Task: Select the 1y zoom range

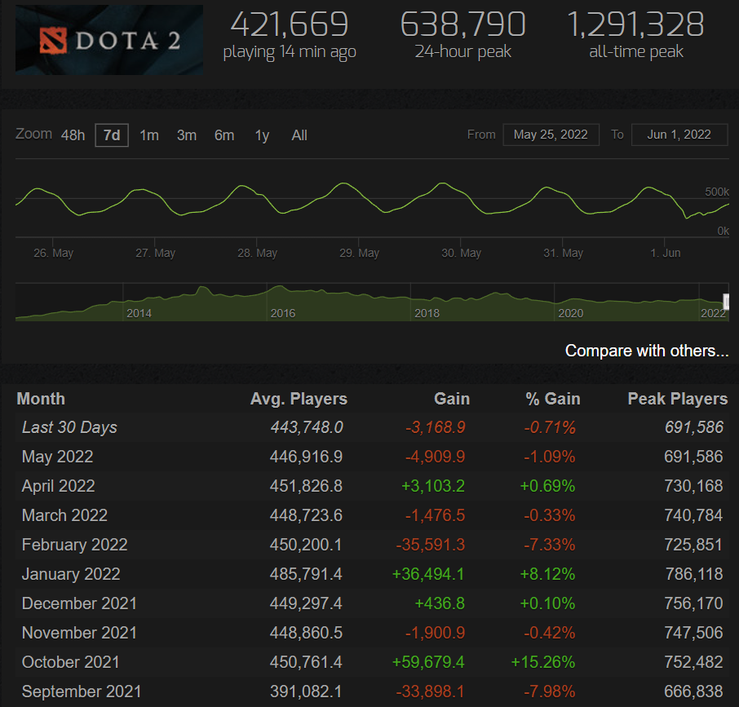Action: 262,135
